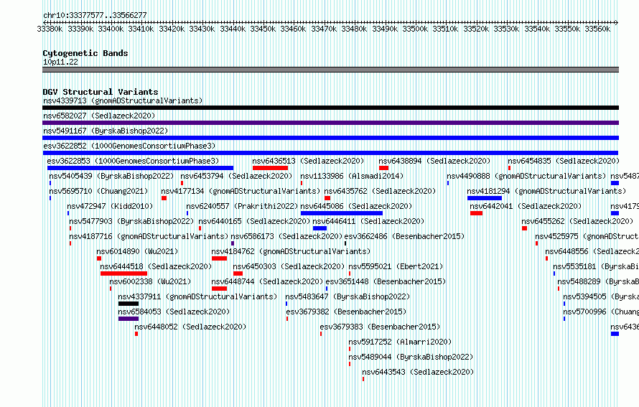Viewport: 639px width, 407px height.
Task: Open nsv5488289 variant label
Action: (598, 281)
